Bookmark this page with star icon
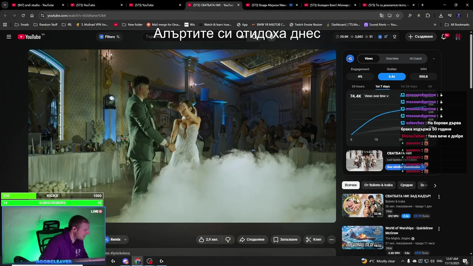The height and width of the screenshot is (266, 473). click(398, 16)
